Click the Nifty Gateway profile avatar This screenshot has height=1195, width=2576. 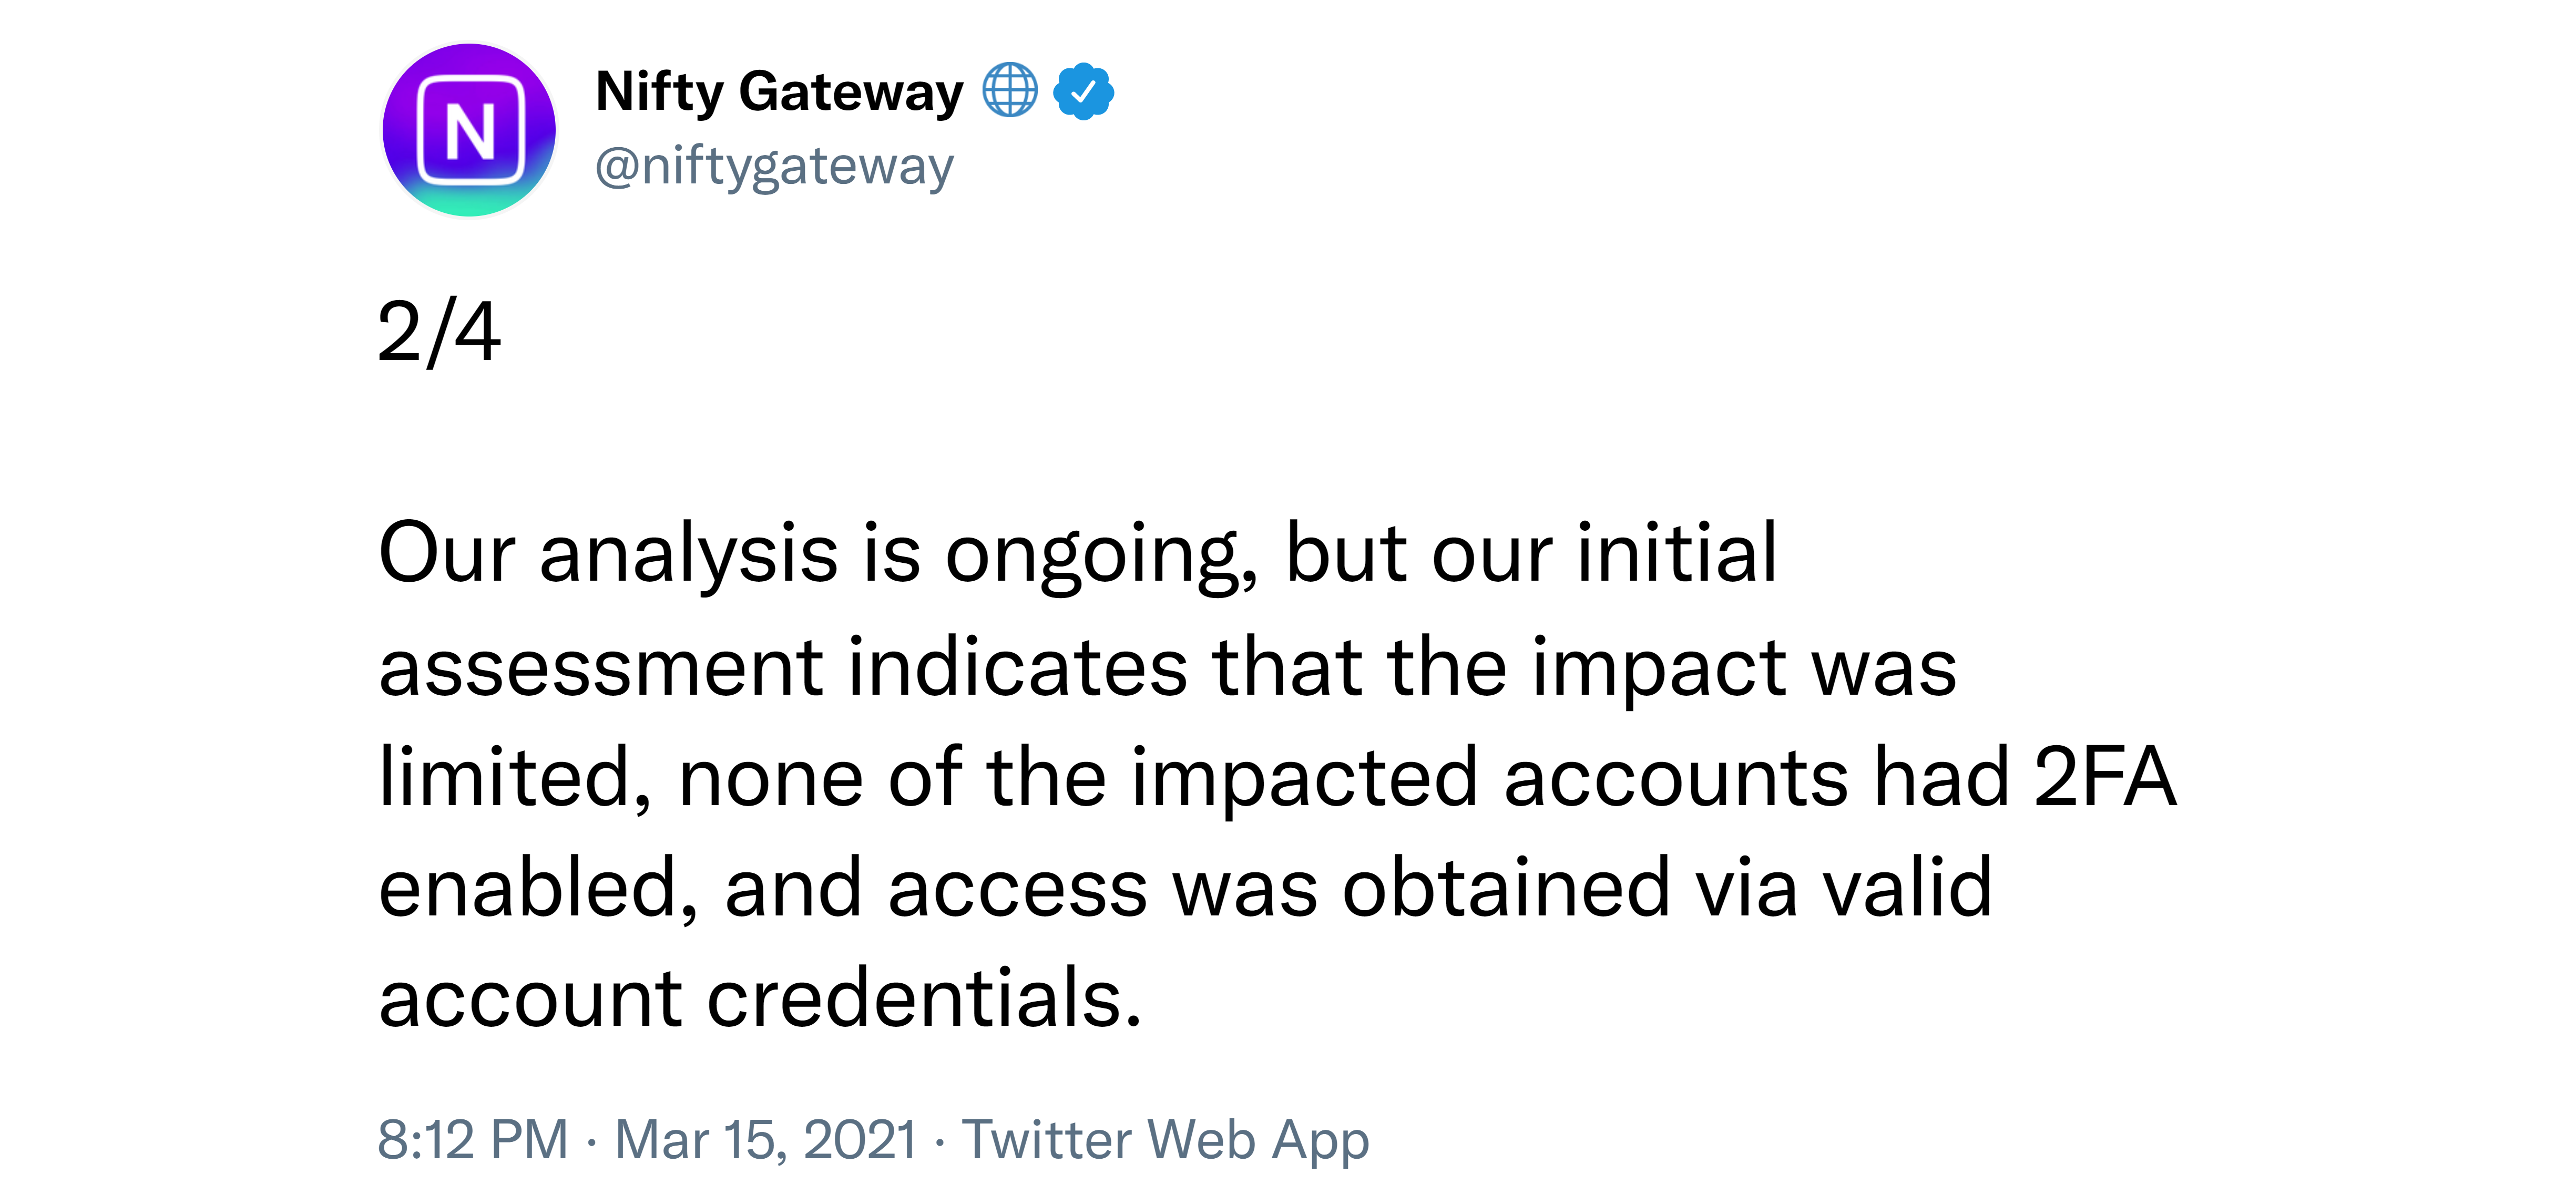469,130
